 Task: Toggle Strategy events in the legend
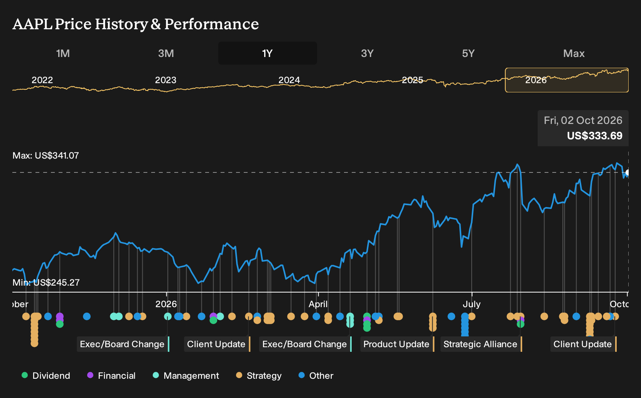(259, 375)
